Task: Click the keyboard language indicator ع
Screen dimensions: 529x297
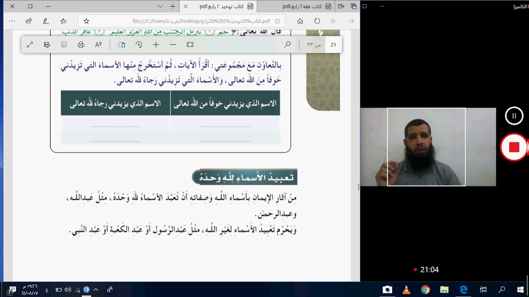Action: pos(47,290)
